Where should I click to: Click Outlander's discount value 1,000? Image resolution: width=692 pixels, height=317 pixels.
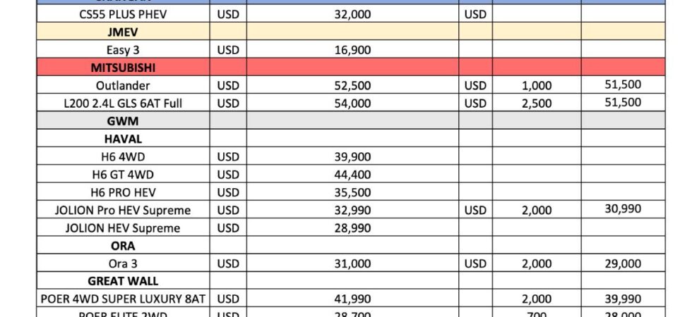pyautogui.click(x=537, y=85)
